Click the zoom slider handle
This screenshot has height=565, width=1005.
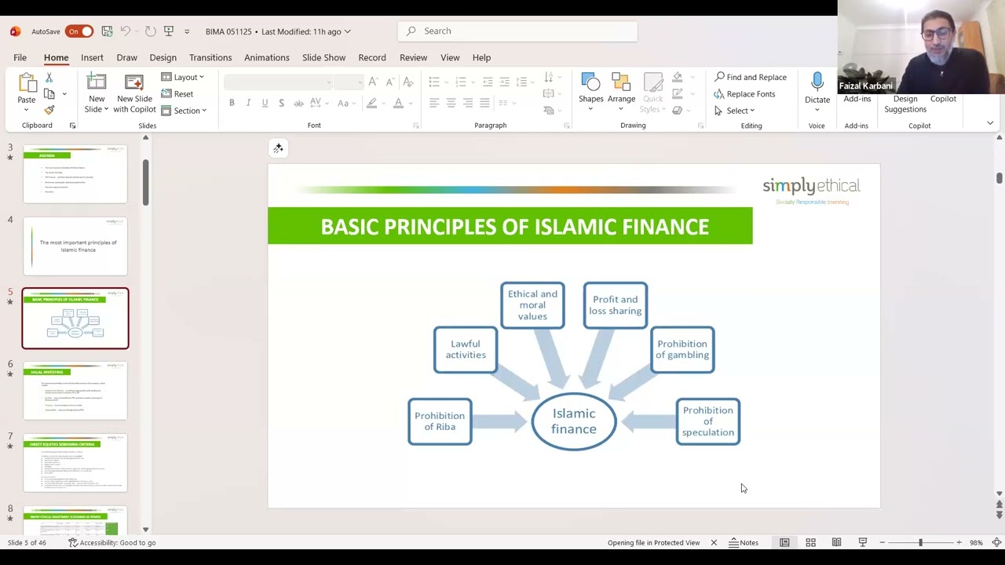click(x=920, y=542)
